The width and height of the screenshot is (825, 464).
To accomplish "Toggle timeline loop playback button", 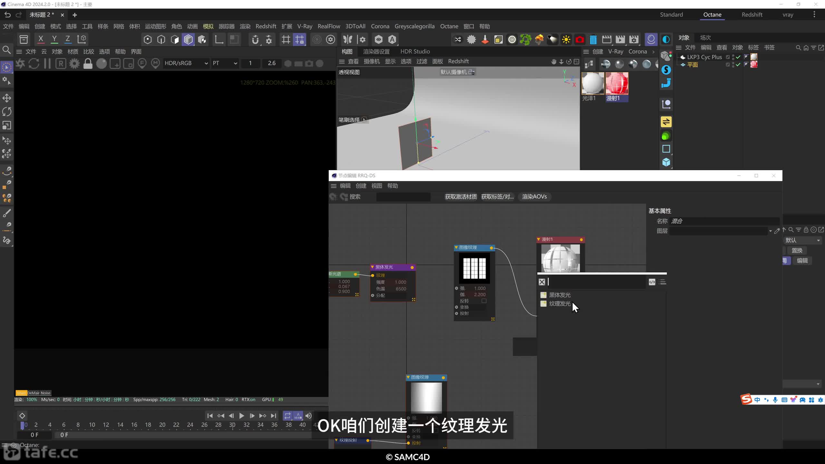I will click(x=287, y=416).
